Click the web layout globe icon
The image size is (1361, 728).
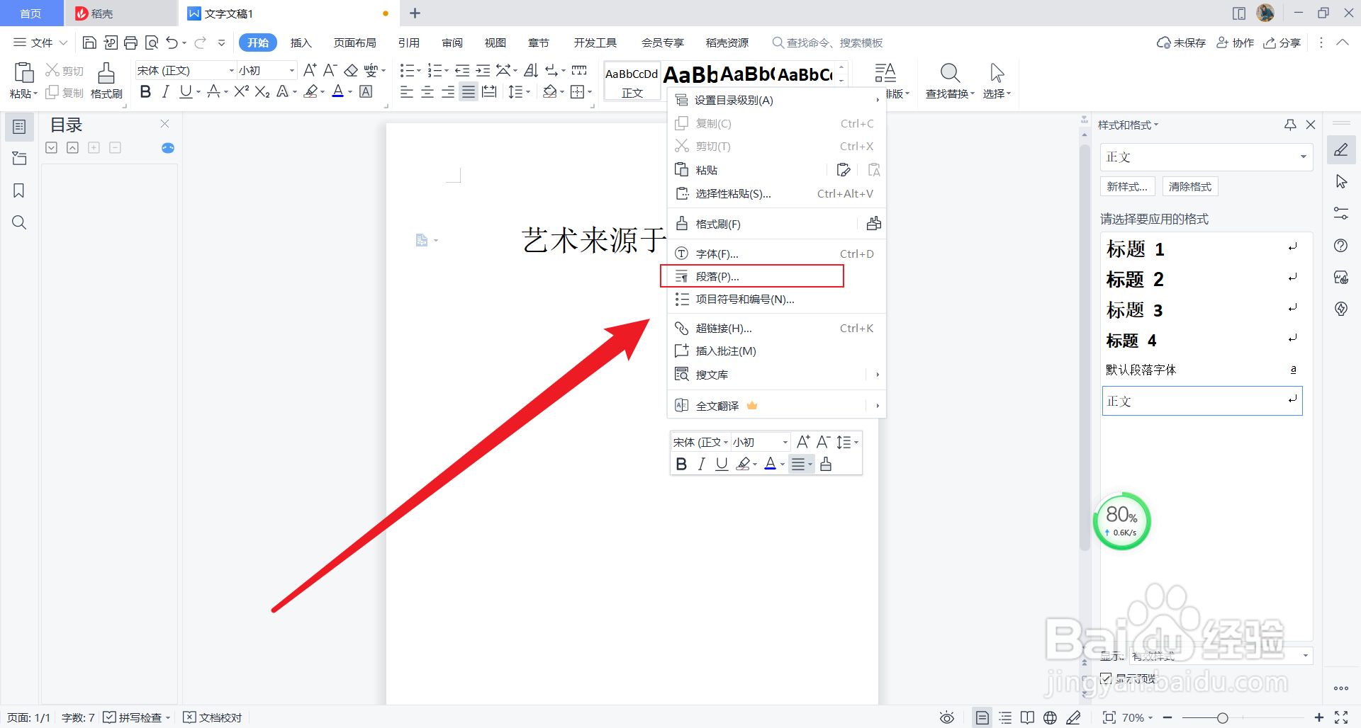point(1050,717)
